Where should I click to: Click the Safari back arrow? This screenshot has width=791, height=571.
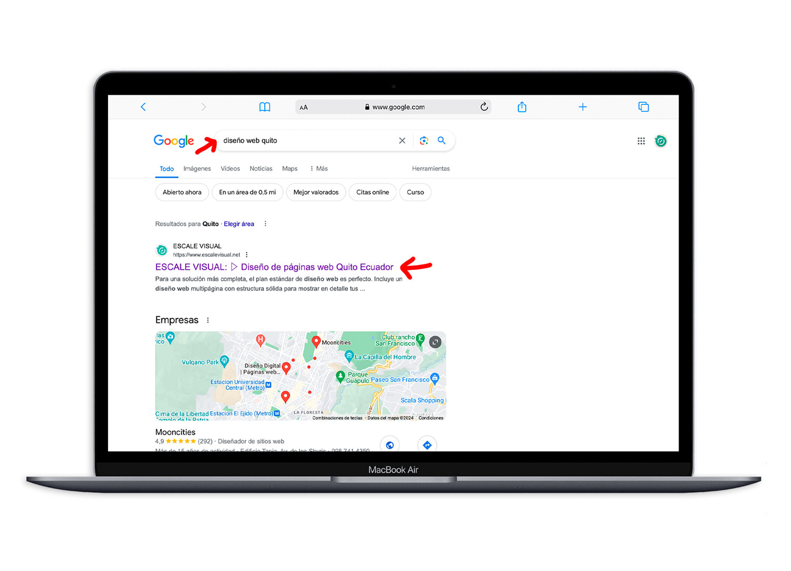point(143,107)
